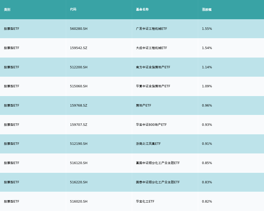Click 南方中证全指房地产ETF fund name
Image resolution: width=264 pixels, height=211 pixels.
tap(153, 67)
